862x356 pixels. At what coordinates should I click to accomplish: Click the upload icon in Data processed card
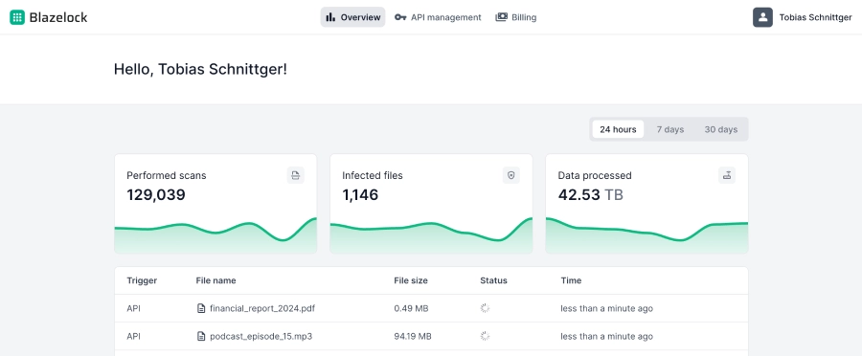(727, 175)
